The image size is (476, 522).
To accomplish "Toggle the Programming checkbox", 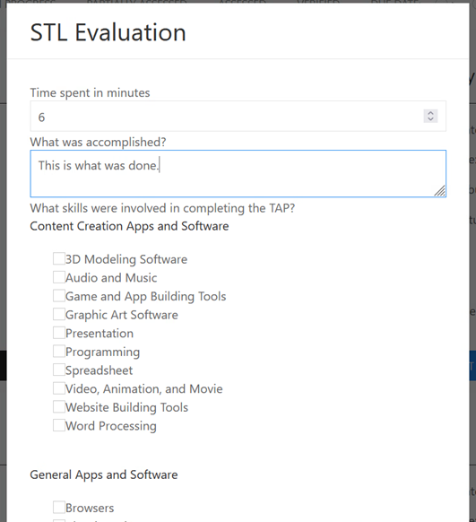I will tap(59, 351).
